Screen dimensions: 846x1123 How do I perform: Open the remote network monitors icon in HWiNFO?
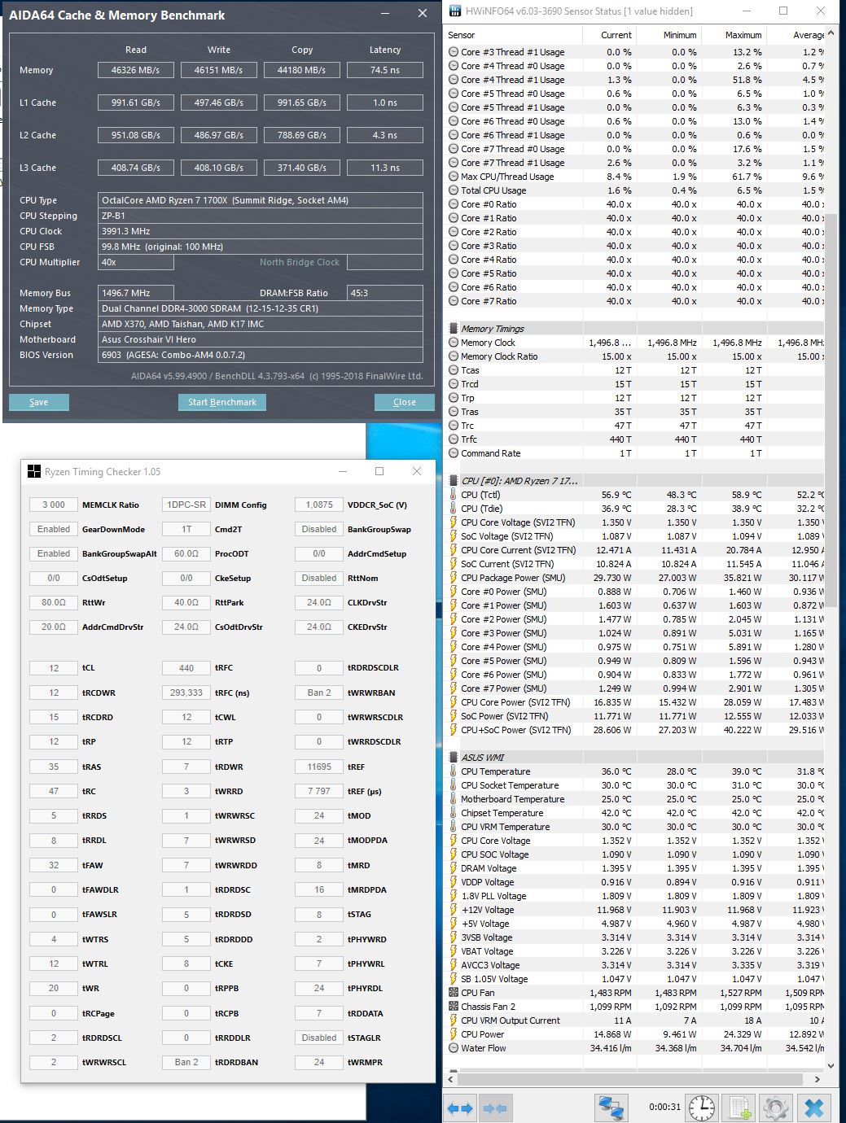pos(611,1108)
